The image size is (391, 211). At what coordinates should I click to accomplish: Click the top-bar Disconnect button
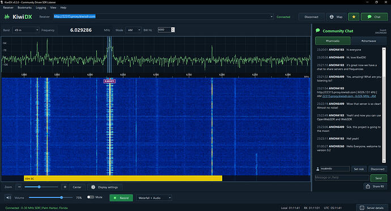[x=311, y=17]
